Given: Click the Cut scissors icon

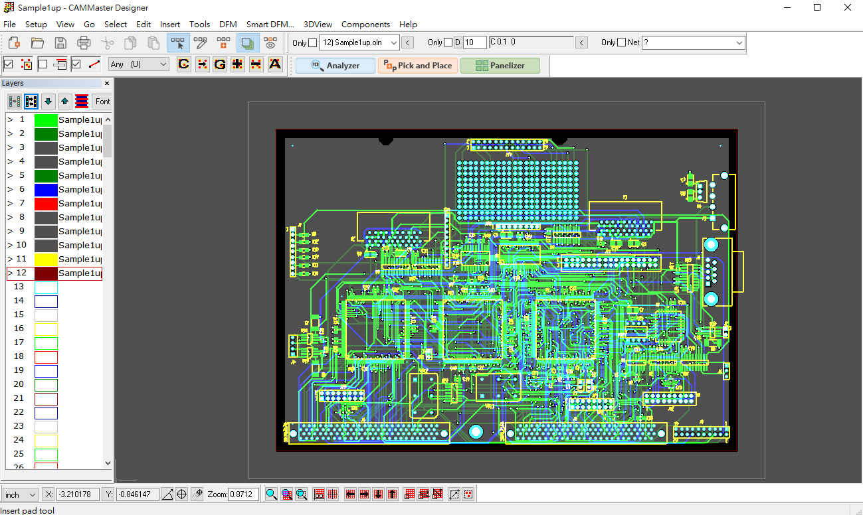Looking at the screenshot, I should pyautogui.click(x=107, y=43).
